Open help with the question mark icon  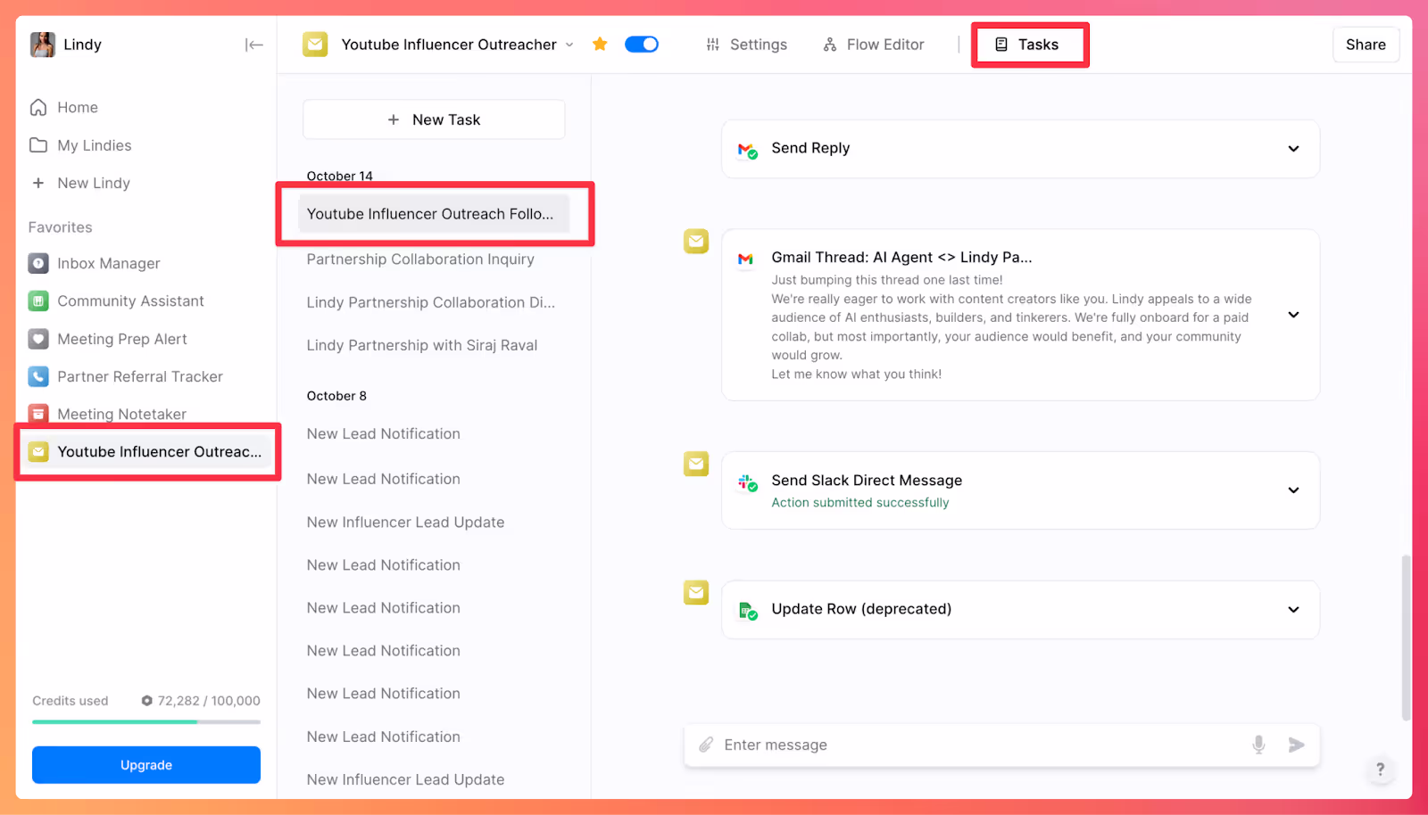[x=1381, y=770]
